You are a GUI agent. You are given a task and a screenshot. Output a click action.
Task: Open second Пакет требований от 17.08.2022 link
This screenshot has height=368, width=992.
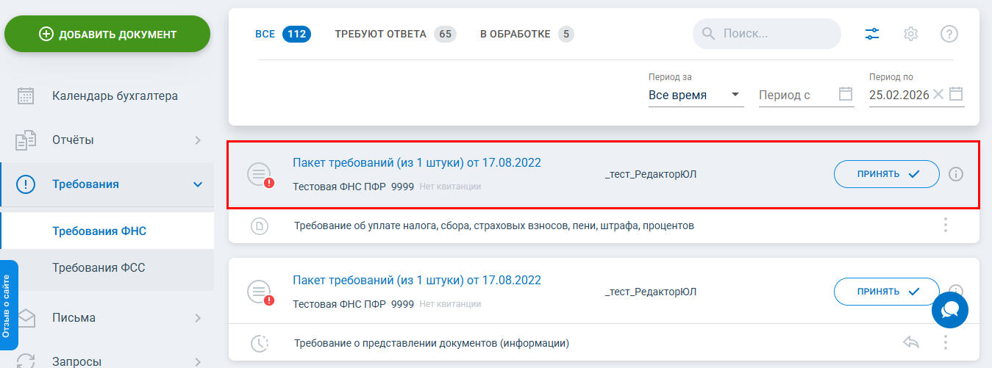[x=416, y=280]
